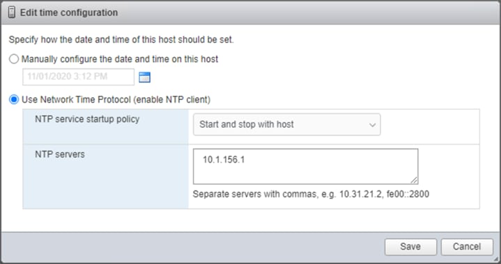Open the calendar date picker icon
Screen dimensions: 501x264
pos(144,77)
